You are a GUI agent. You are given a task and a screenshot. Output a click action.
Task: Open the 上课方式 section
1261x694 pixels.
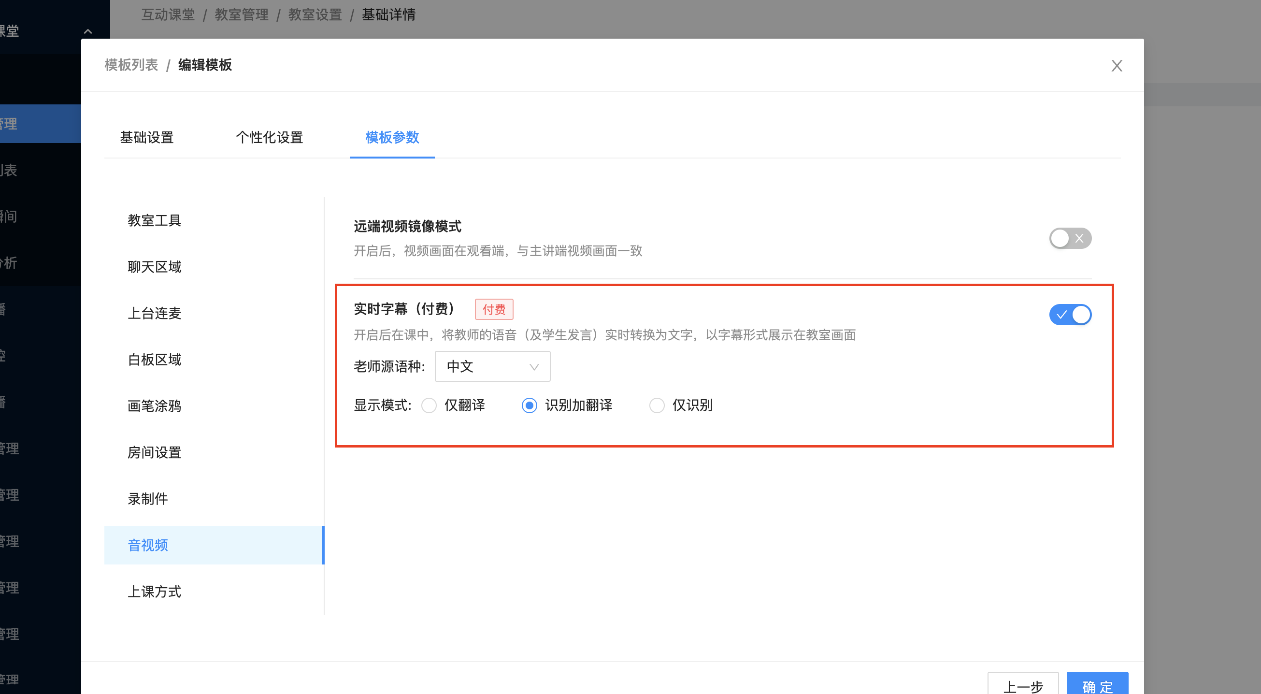214,592
